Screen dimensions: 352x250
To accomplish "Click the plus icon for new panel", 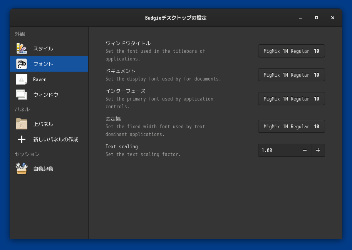I will click(x=22, y=139).
